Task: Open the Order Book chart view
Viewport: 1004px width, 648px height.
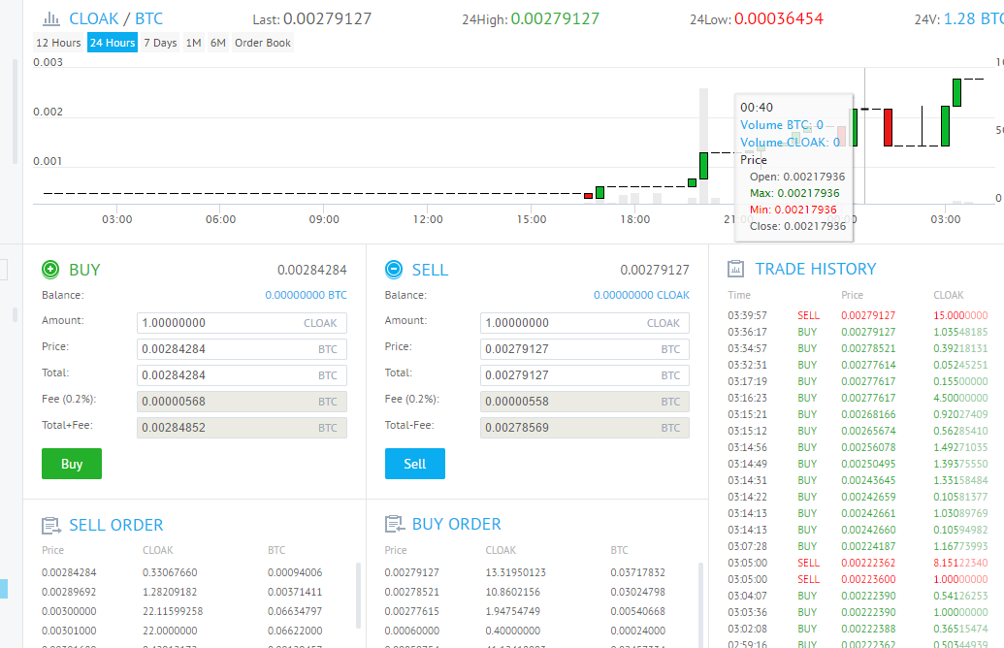Action: 263,43
